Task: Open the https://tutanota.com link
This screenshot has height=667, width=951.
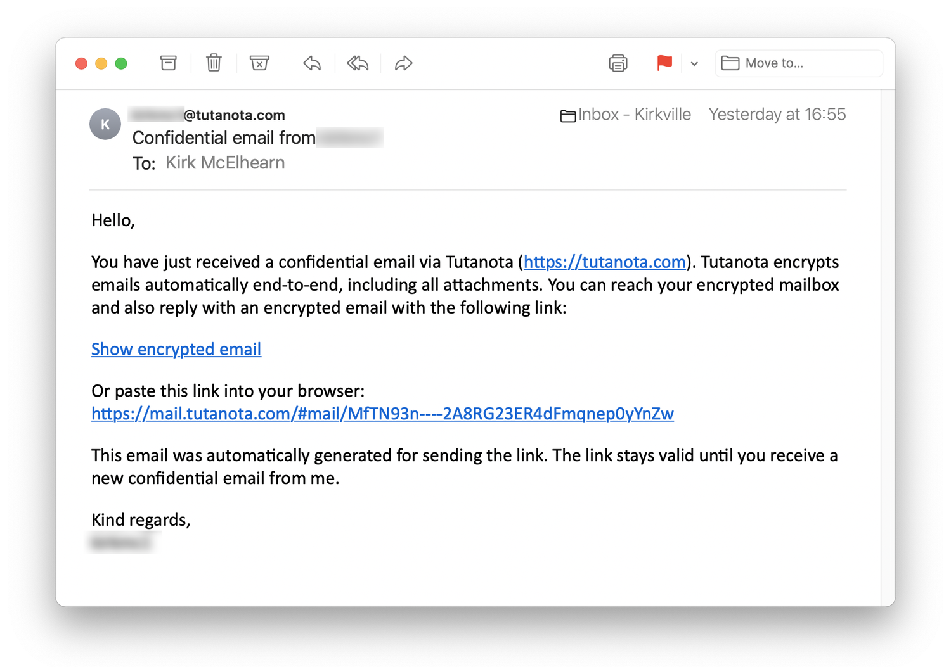Action: coord(604,262)
